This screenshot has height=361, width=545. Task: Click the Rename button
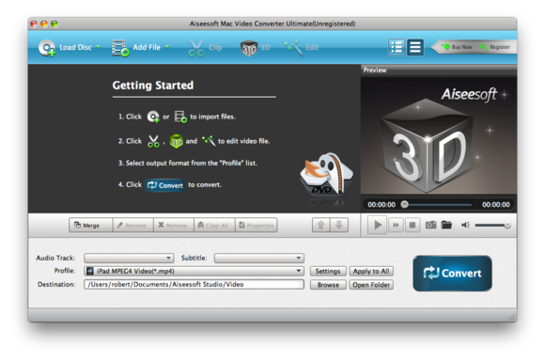[132, 226]
